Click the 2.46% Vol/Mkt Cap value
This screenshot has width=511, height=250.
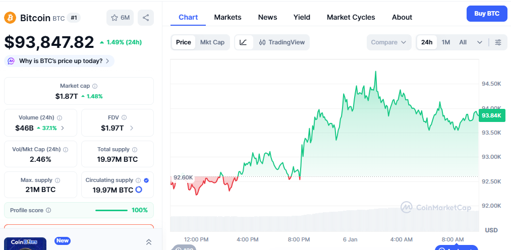[40, 159]
